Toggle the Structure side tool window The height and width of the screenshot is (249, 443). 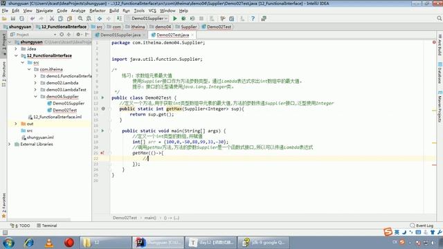click(x=3, y=74)
